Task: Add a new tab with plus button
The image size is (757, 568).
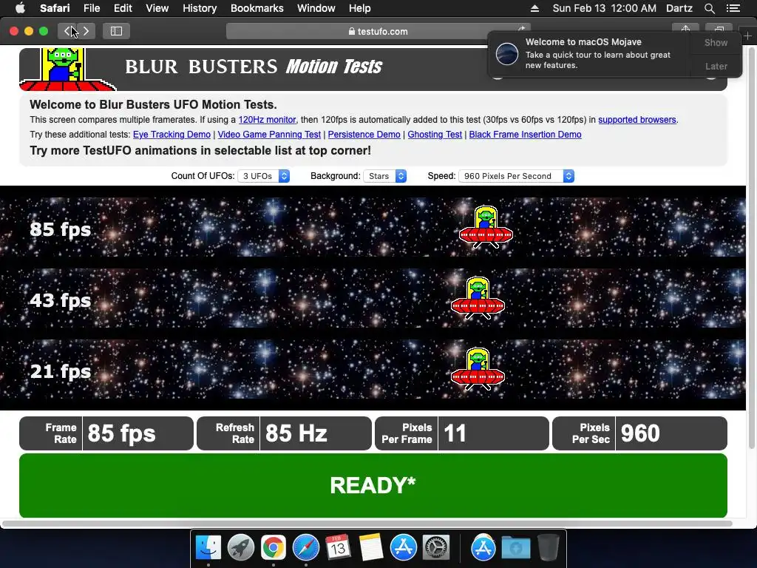Action: pyautogui.click(x=747, y=35)
